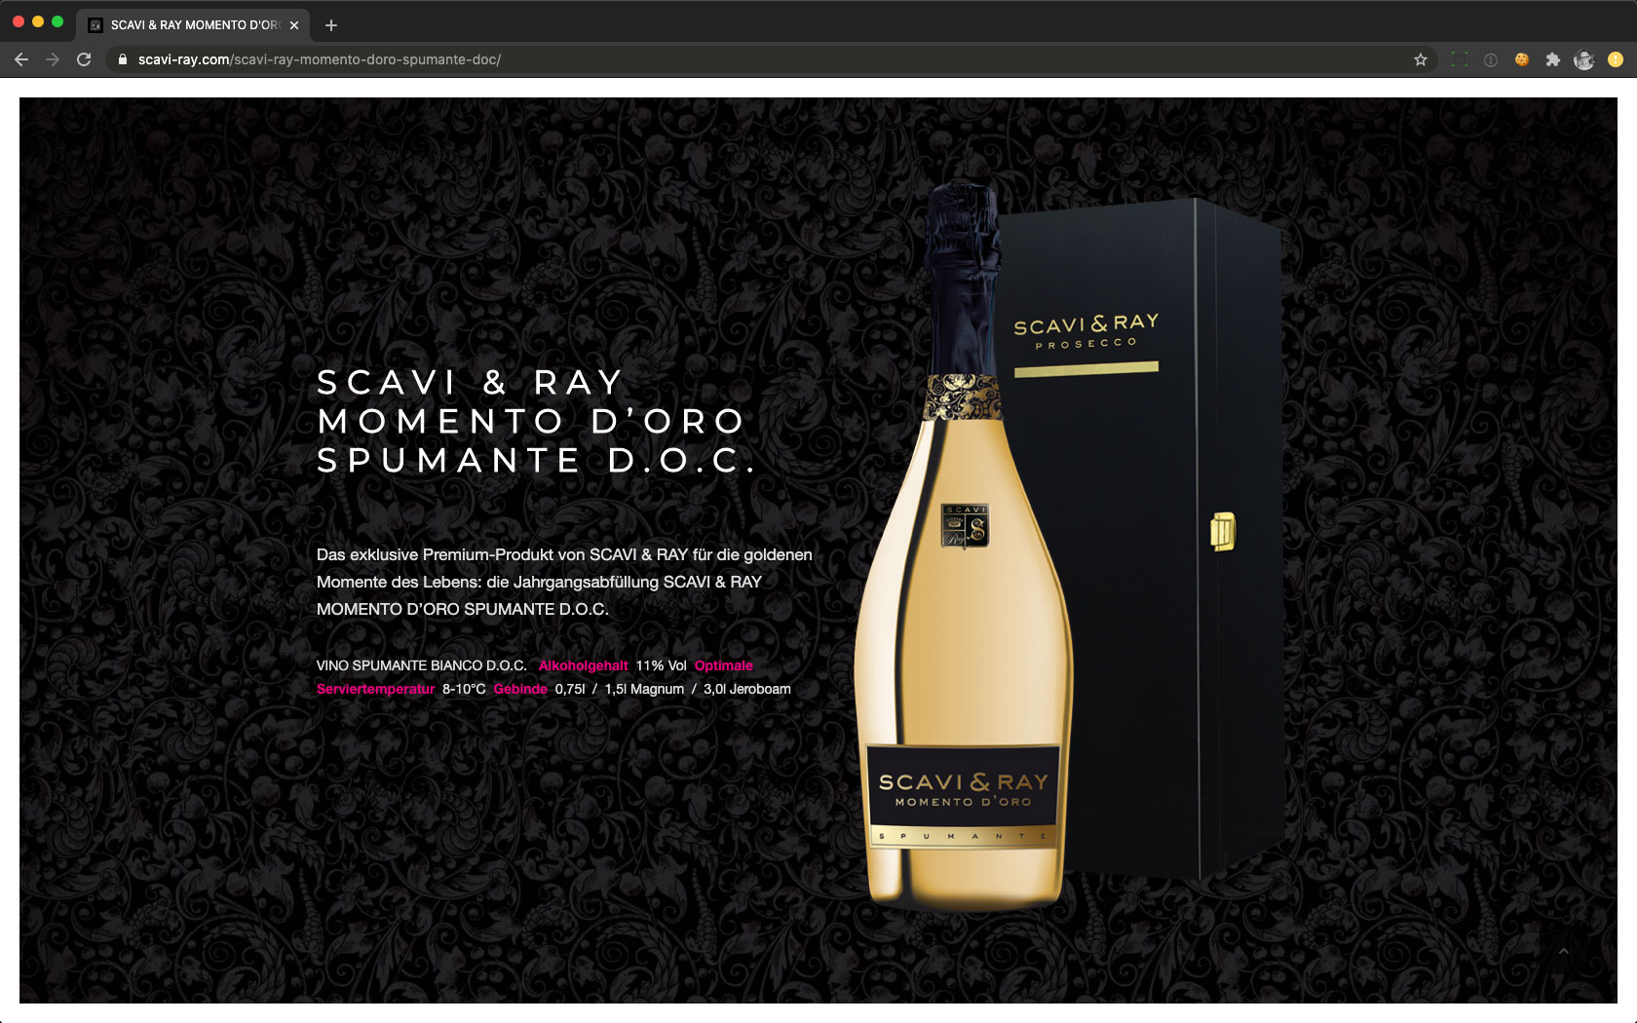Open the Chrome profile avatar
Image resolution: width=1637 pixels, height=1023 pixels.
coord(1584,59)
